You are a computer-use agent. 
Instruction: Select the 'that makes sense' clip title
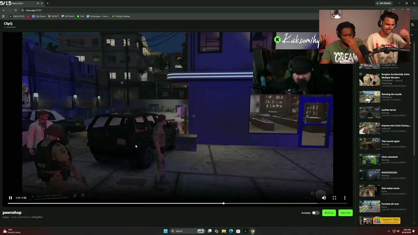(x=390, y=188)
